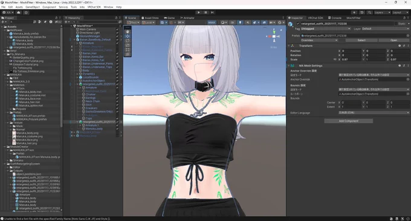Viewport: 411px width, 221px height.
Task: Toggle Directional Light active checkbox in Hierarchy
Action: tap(117, 33)
